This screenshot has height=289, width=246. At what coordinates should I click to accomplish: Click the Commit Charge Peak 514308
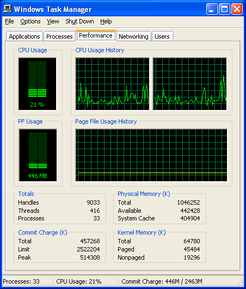(x=90, y=257)
